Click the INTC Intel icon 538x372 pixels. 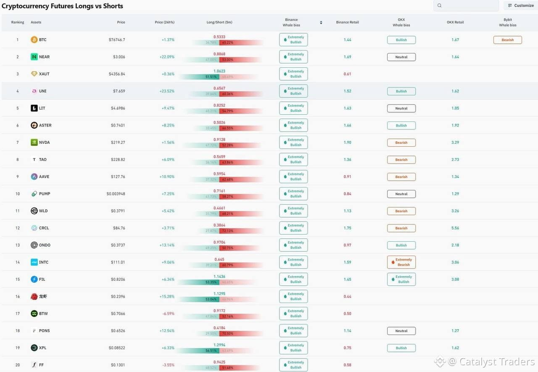point(34,262)
